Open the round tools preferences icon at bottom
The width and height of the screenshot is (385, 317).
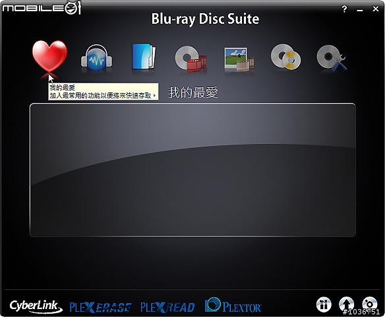point(324,304)
